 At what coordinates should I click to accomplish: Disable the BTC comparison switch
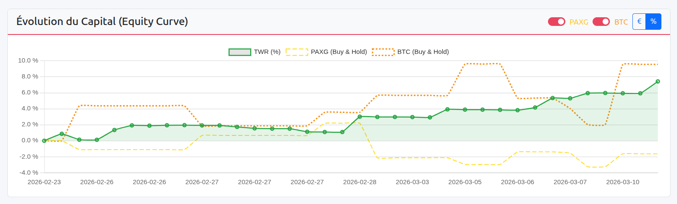(x=601, y=22)
